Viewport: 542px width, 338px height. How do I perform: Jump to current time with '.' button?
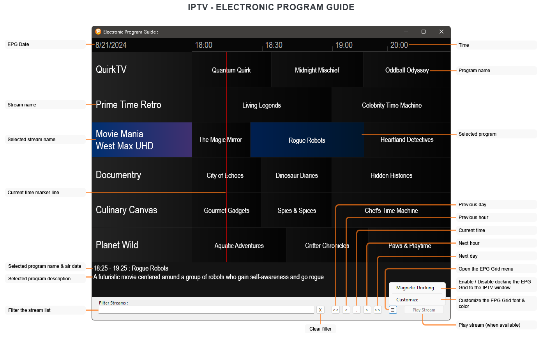[357, 310]
